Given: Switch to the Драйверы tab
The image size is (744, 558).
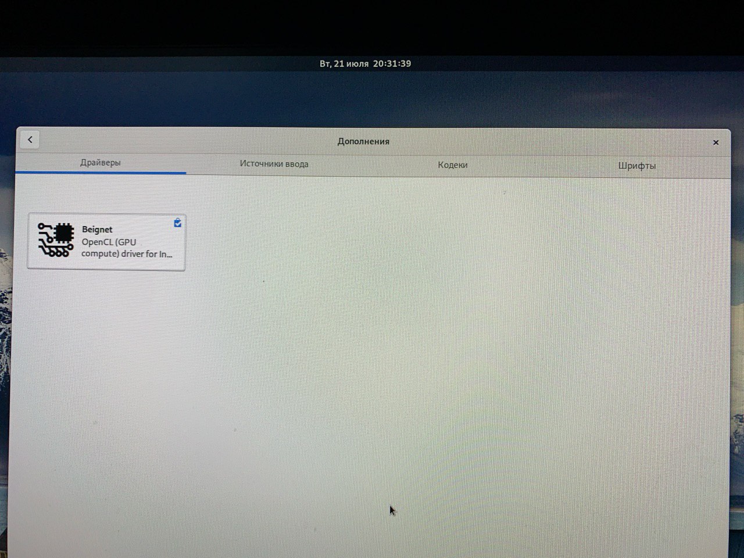Looking at the screenshot, I should click(101, 163).
